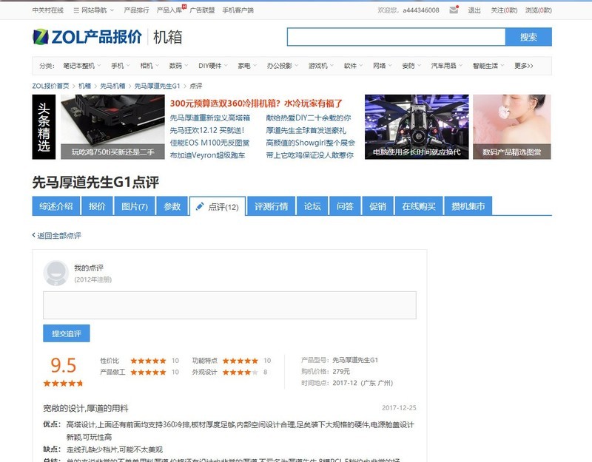Open the 先马厚道重新定义高塔箱 article link
Image resolution: width=592 pixels, height=462 pixels.
[x=210, y=118]
